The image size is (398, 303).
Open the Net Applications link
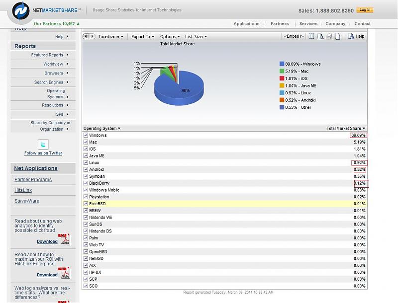click(36, 168)
